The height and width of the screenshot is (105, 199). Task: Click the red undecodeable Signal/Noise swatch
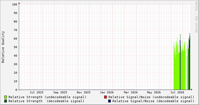[105, 97]
